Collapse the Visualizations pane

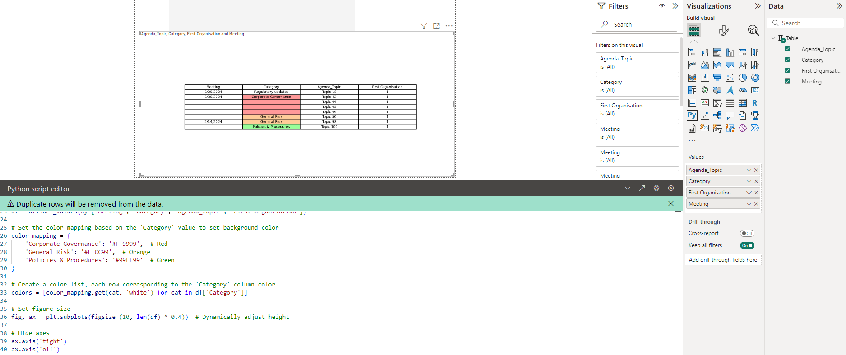pyautogui.click(x=758, y=6)
